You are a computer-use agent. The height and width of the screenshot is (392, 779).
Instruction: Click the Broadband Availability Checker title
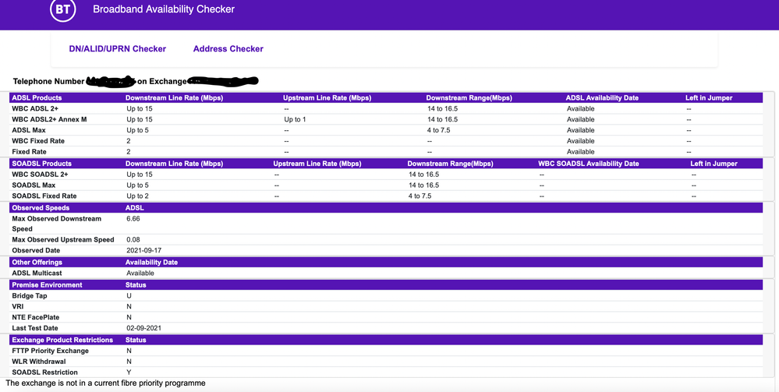coord(164,9)
